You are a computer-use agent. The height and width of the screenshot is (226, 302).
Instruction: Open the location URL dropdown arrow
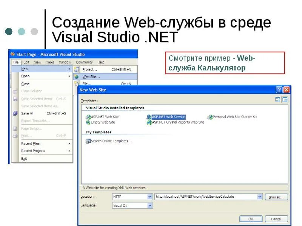(260, 197)
